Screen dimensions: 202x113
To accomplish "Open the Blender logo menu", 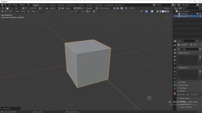I will click(x=2, y=5).
